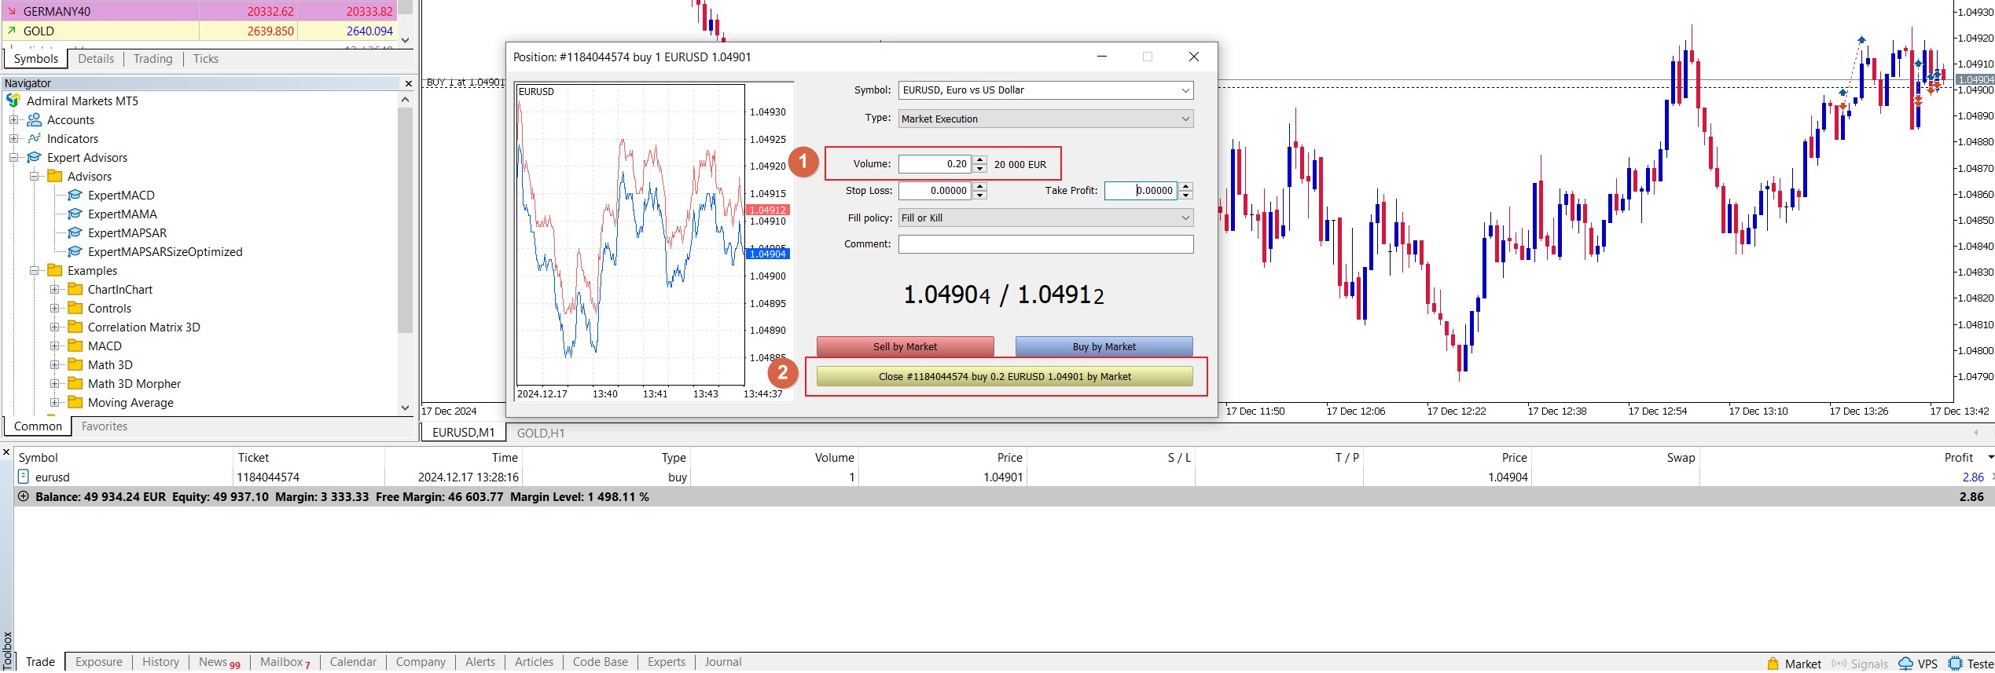Image resolution: width=1995 pixels, height=673 pixels.
Task: Click the Indicators icon in Navigator
Action: tap(34, 138)
